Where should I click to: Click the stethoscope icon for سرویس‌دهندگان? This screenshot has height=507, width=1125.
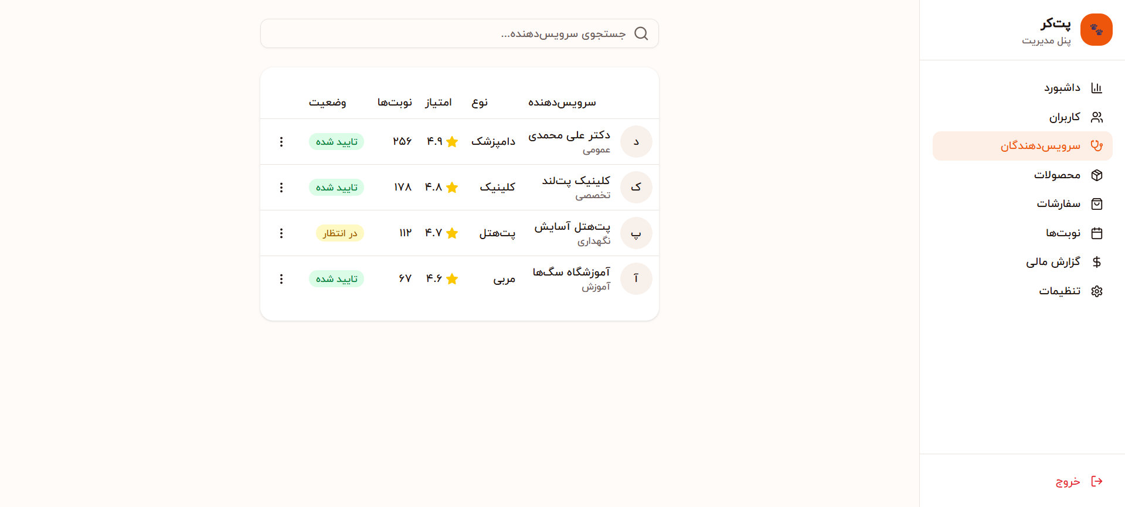(x=1097, y=146)
